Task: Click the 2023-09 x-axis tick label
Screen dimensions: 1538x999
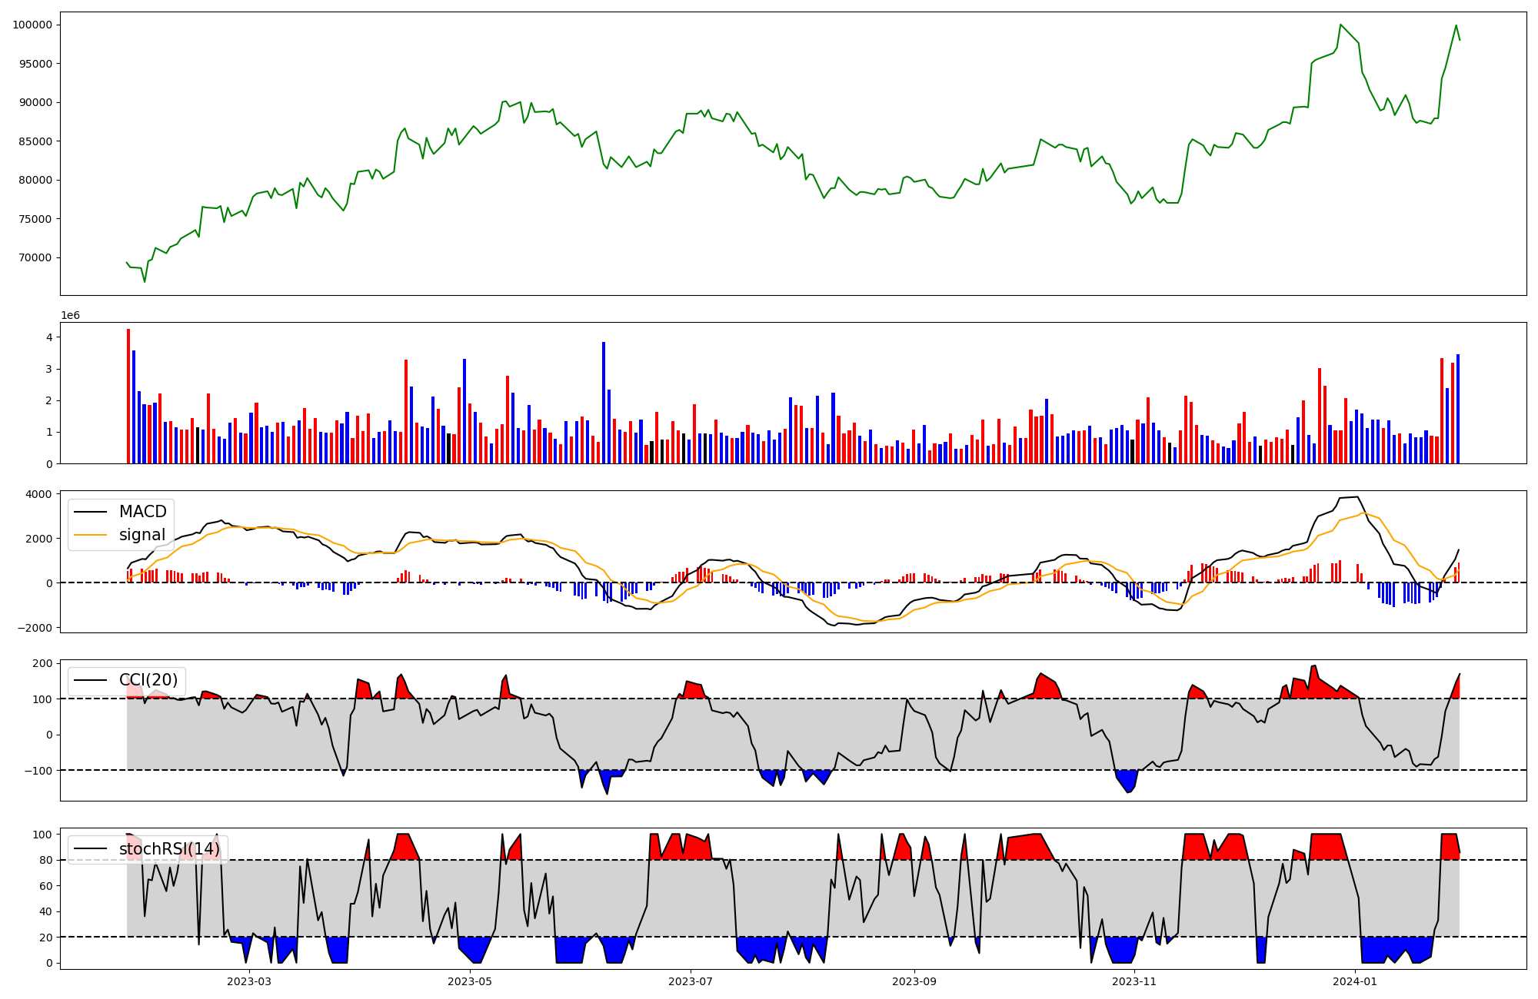Action: (x=914, y=981)
